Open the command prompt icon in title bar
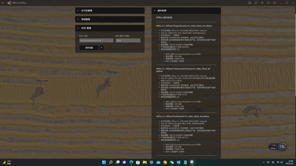The image size is (296, 166). (x=250, y=3)
